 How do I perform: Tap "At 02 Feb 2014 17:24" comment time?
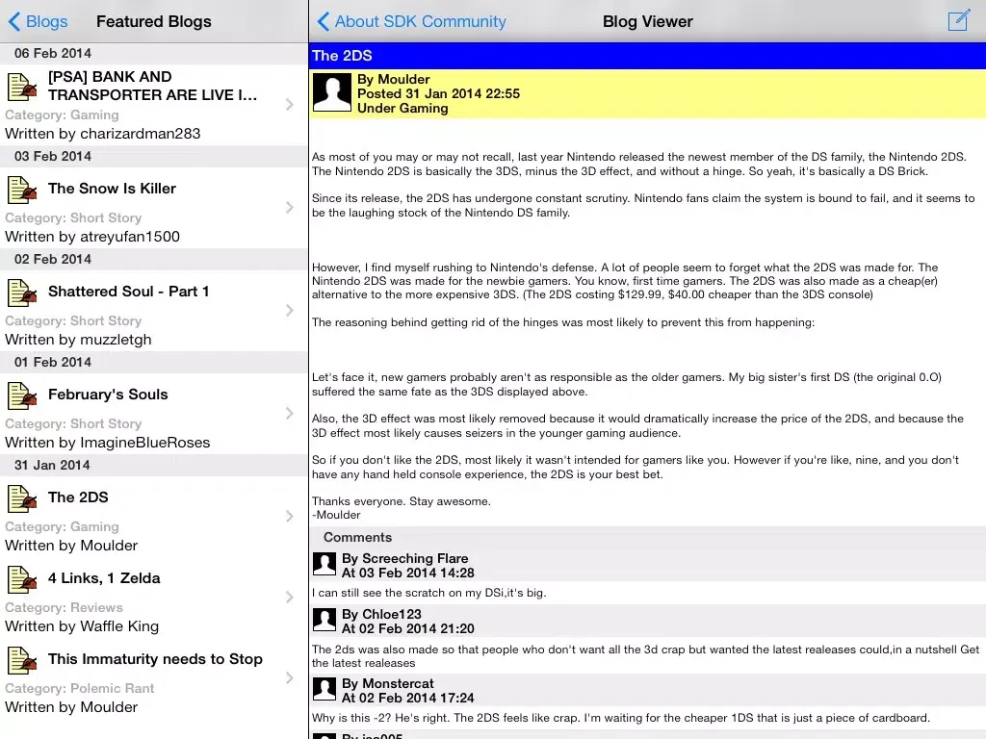click(408, 698)
